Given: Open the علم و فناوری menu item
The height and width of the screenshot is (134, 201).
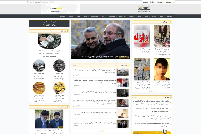Looking at the screenshot, I should [111, 16].
